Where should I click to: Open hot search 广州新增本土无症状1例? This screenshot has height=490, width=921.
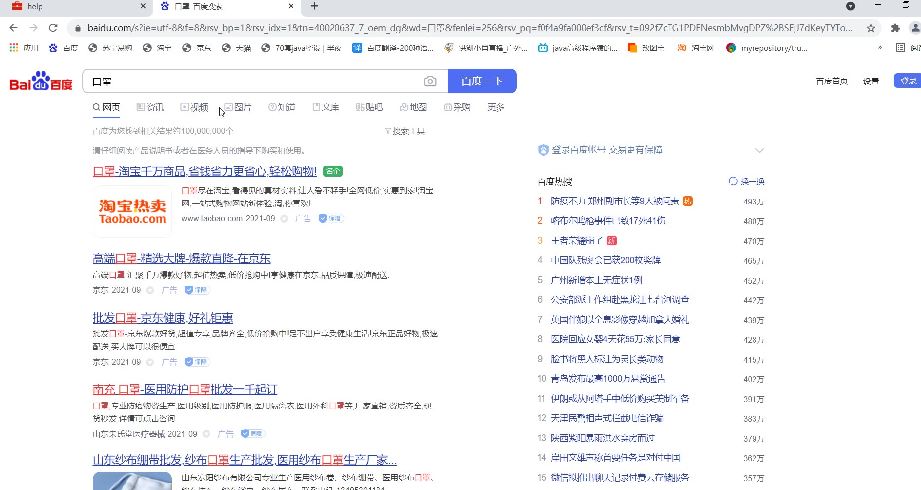(597, 280)
